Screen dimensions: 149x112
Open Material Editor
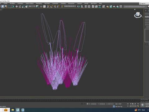click(103, 7)
